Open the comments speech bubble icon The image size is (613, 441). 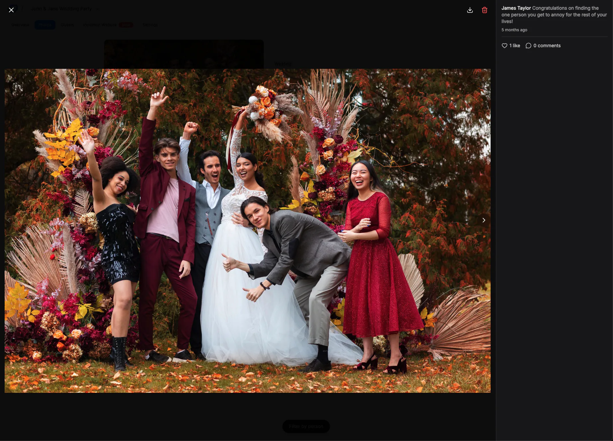click(528, 46)
